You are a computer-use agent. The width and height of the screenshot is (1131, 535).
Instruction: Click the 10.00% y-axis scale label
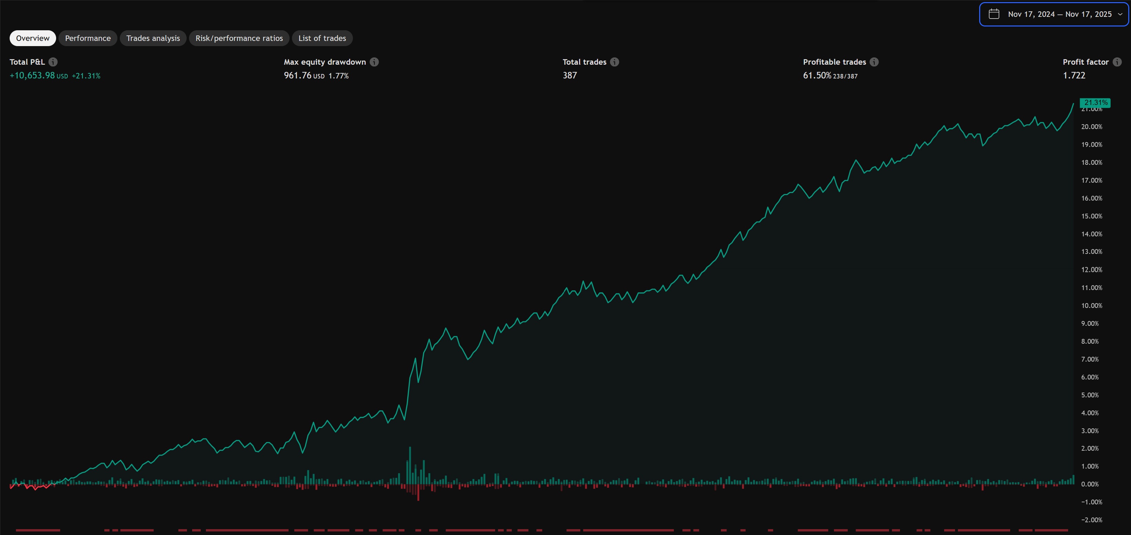1091,306
